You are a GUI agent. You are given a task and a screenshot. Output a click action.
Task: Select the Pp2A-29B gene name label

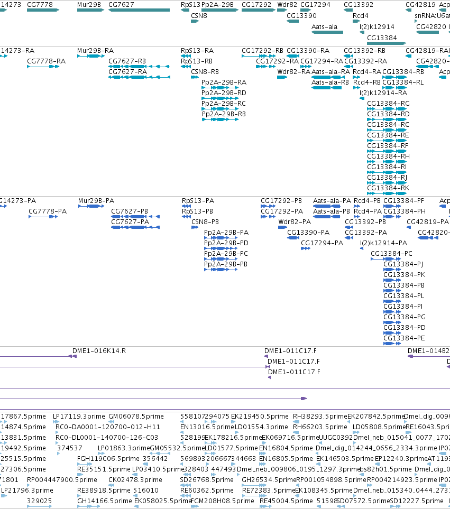[x=217, y=5]
